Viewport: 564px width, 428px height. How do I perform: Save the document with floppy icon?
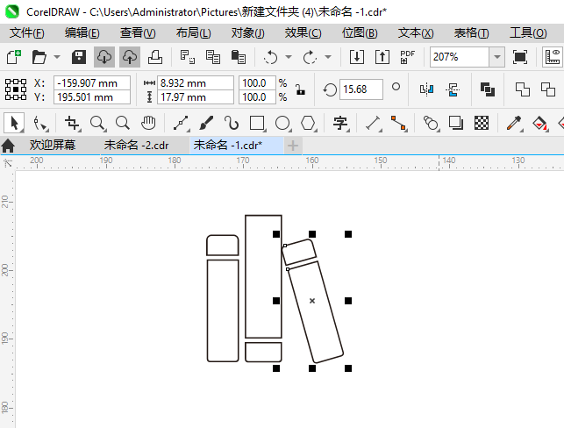(x=79, y=57)
